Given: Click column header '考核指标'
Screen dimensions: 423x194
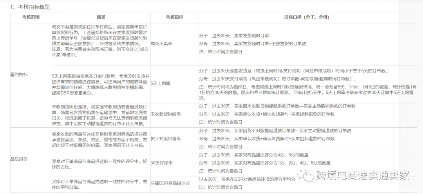Looking at the screenshot, I should point(175,18).
